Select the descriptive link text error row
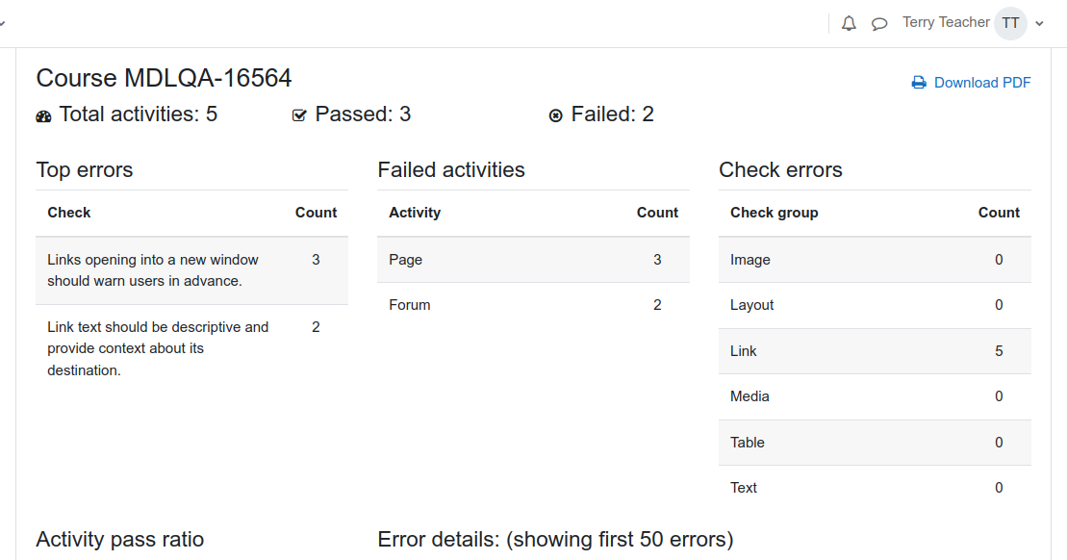 [191, 349]
